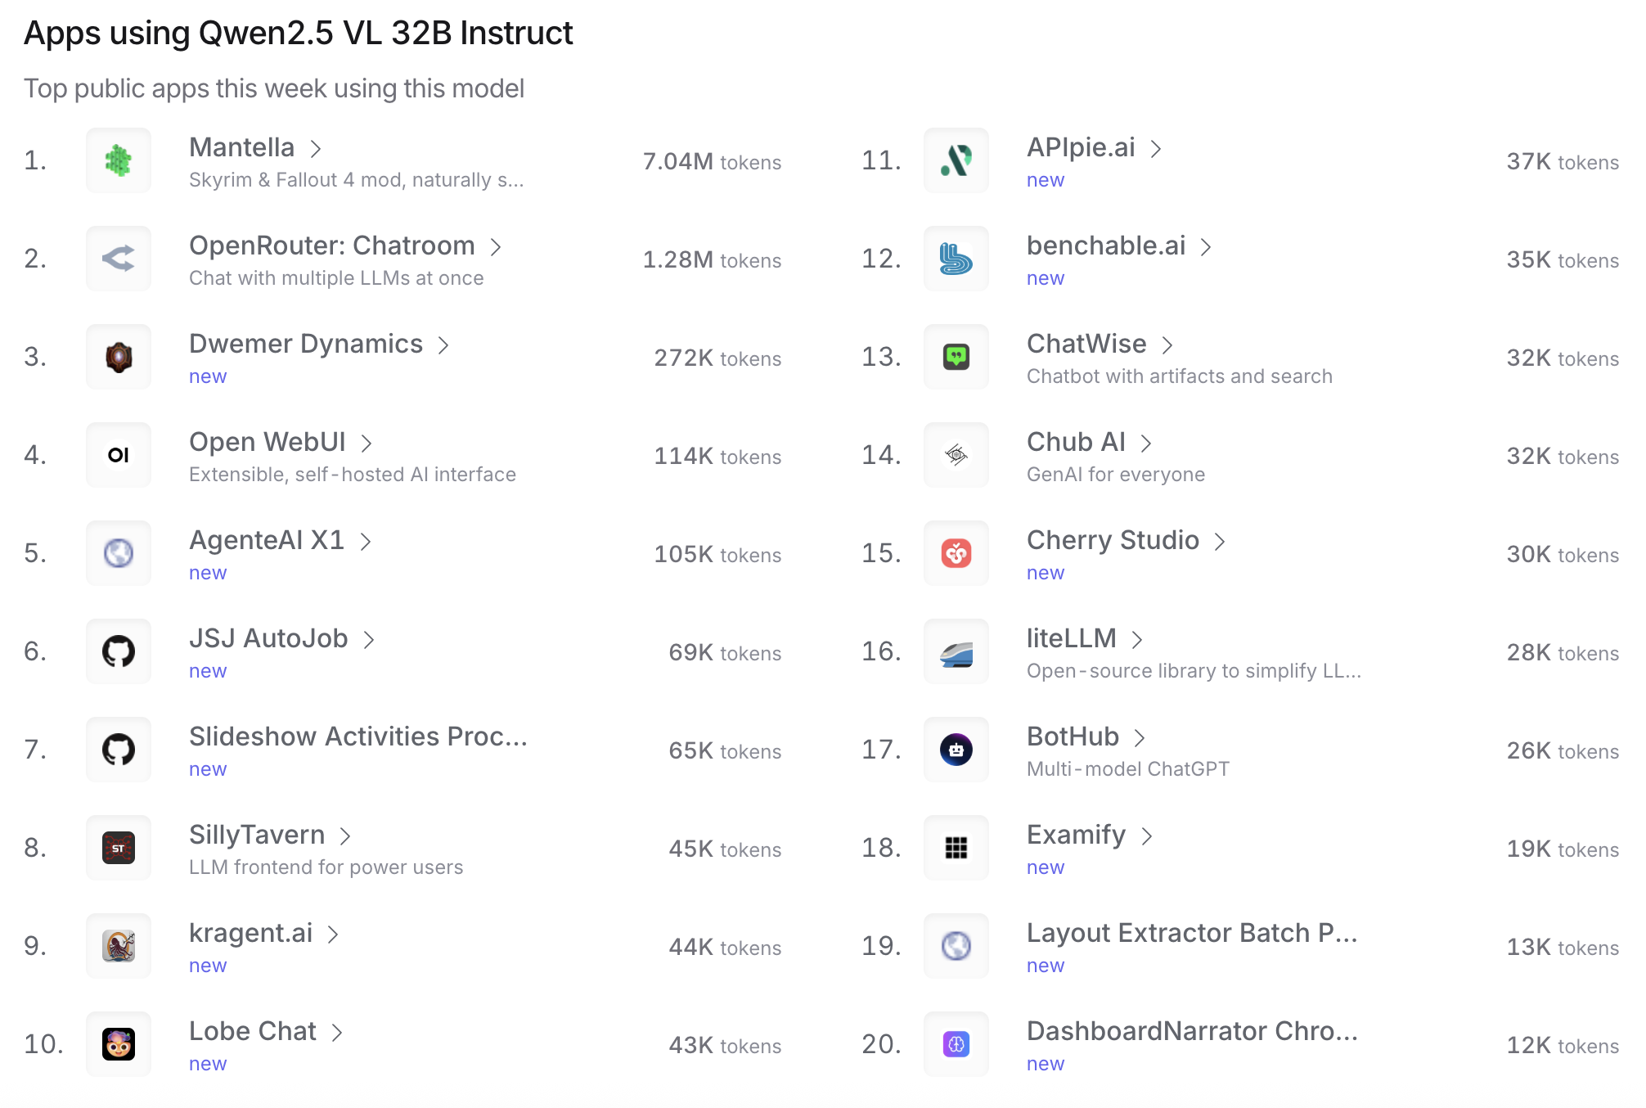Click the Lobe Chat app icon
Screen dimensions: 1646x1108
(x=119, y=1044)
